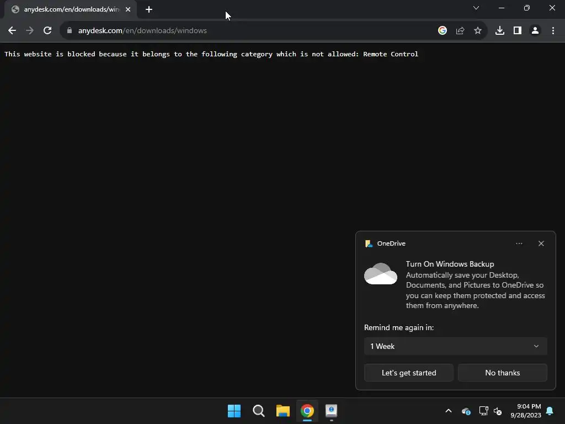Toggle Chrome side panel
The width and height of the screenshot is (565, 424).
[x=518, y=31]
